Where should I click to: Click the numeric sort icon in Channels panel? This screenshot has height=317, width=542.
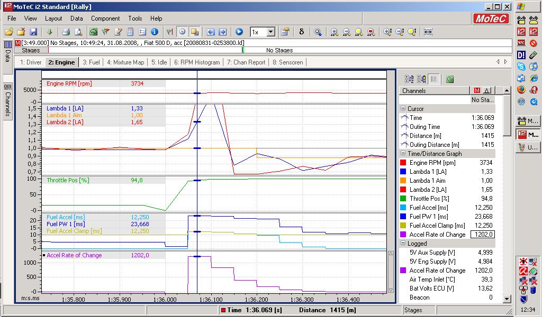click(421, 79)
